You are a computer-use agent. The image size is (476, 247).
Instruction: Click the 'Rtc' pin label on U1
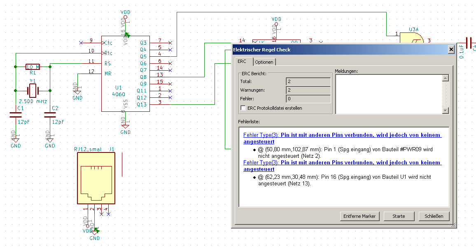[108, 53]
